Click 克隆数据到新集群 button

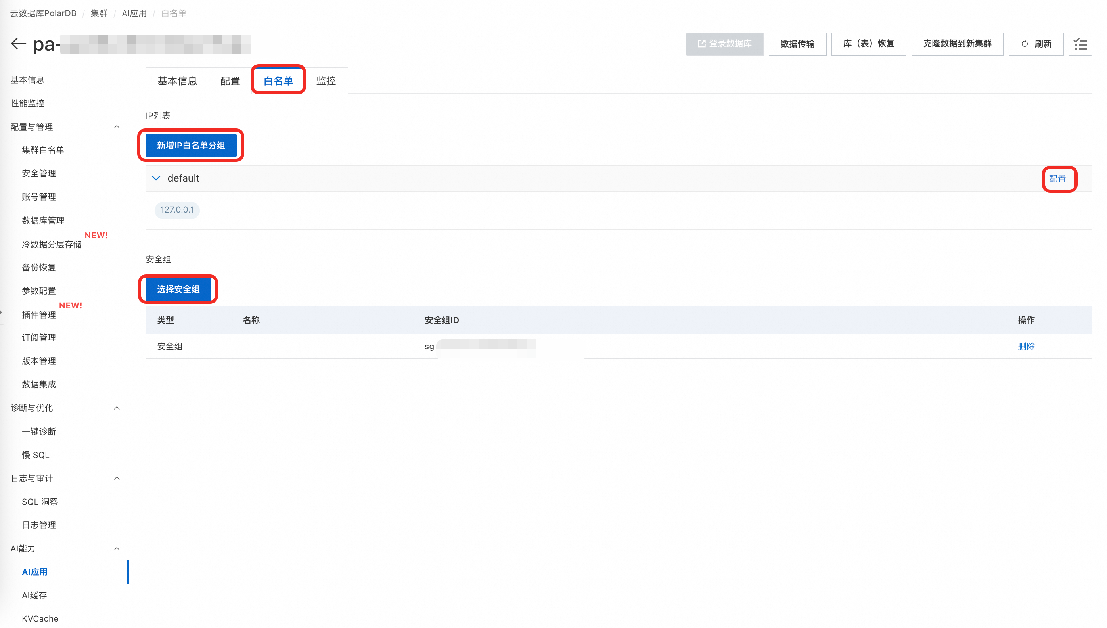956,44
